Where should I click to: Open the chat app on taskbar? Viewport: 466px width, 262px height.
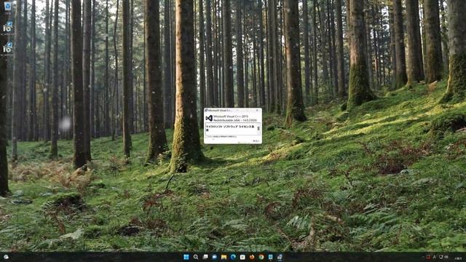(x=214, y=257)
